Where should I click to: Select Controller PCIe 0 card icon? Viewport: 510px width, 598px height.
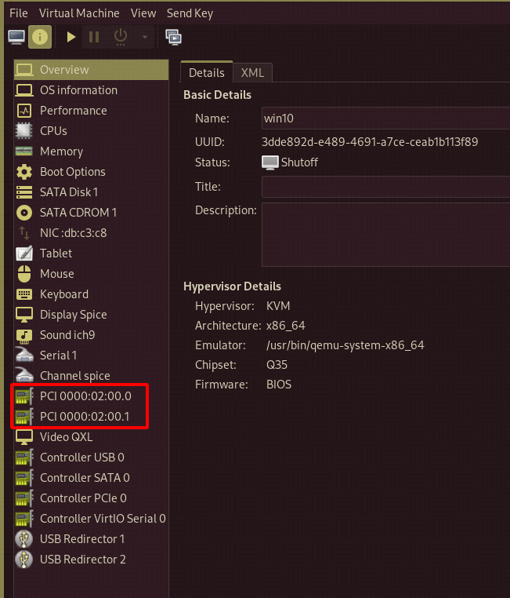point(24,498)
